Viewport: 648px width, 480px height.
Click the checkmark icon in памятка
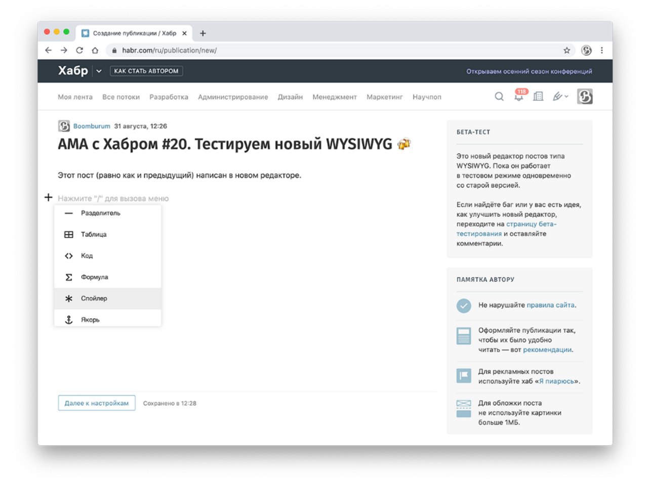pyautogui.click(x=464, y=306)
